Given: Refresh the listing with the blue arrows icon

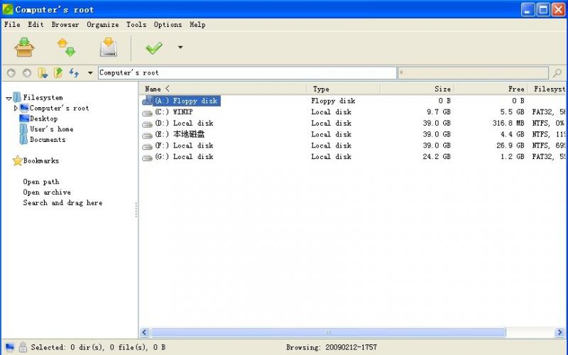Looking at the screenshot, I should (x=74, y=72).
